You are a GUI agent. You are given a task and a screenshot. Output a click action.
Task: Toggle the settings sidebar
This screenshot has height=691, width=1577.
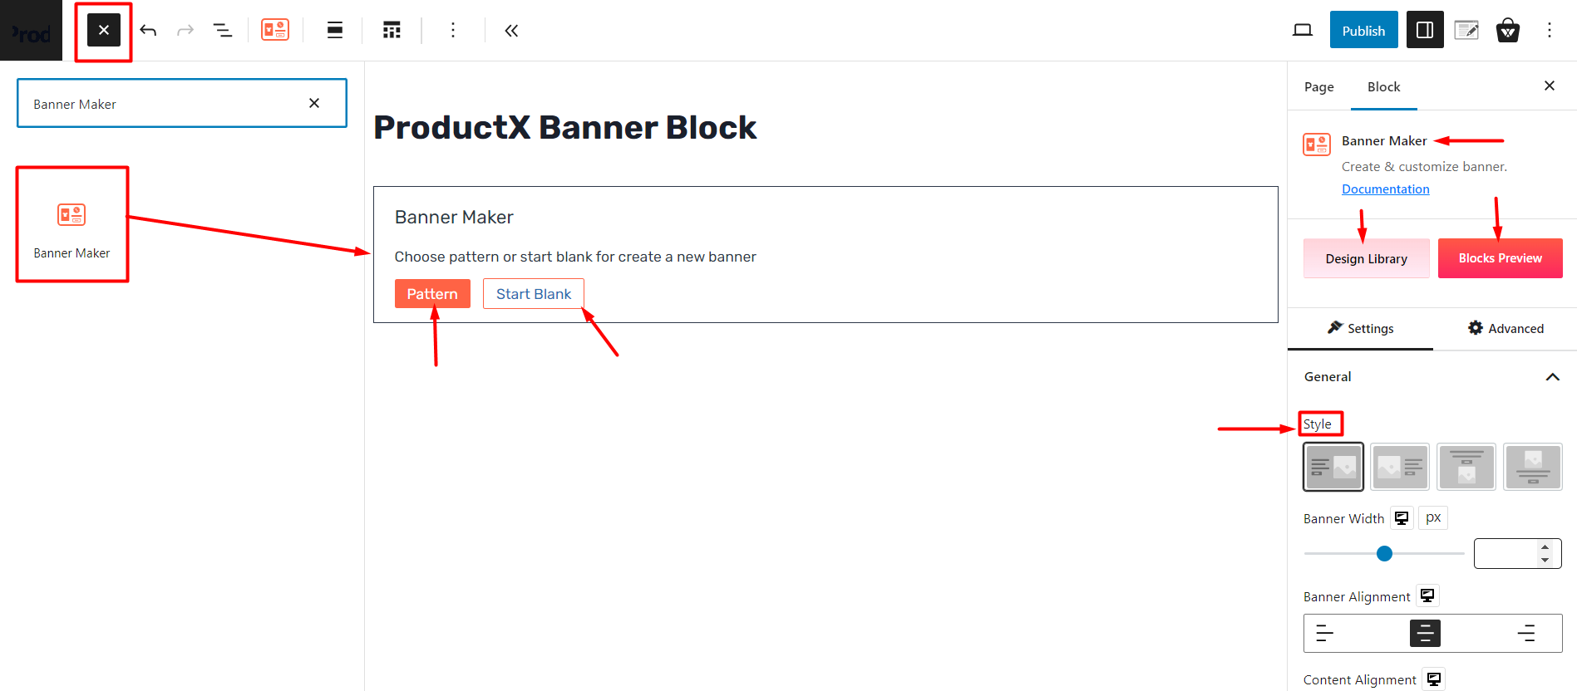1425,30
